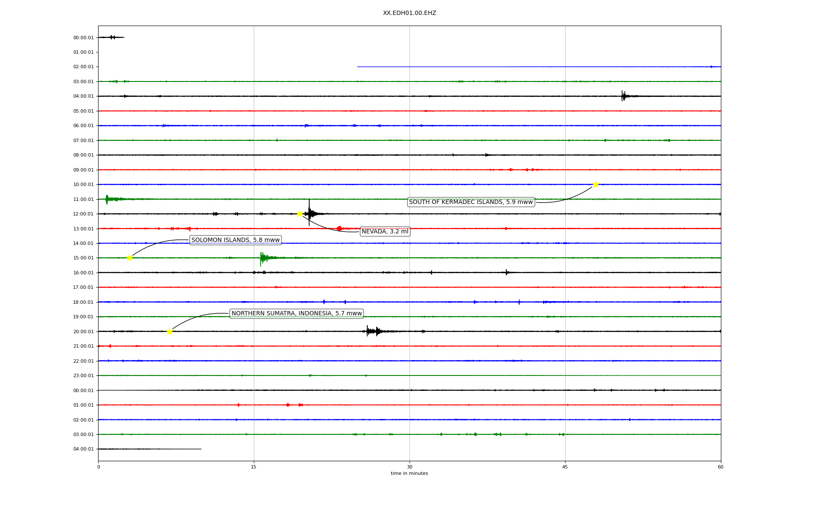The height and width of the screenshot is (512, 819).
Task: Click the yellow star on the 10:00:01 trace
Action: [x=595, y=184]
